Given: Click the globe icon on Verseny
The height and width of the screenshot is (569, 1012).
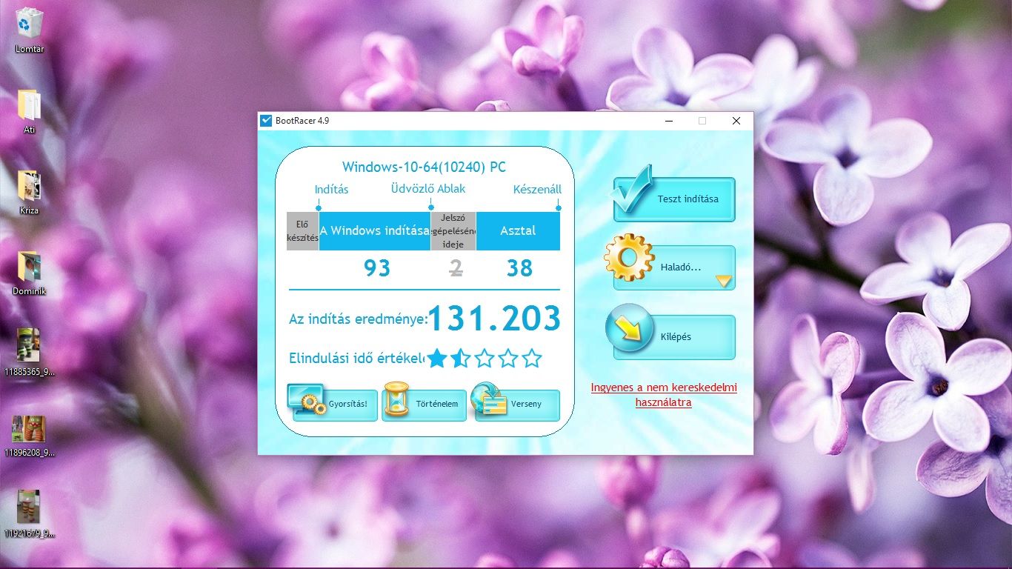Looking at the screenshot, I should pyautogui.click(x=489, y=399).
